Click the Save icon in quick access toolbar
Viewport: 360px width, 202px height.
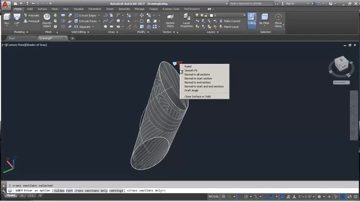tap(28, 3)
